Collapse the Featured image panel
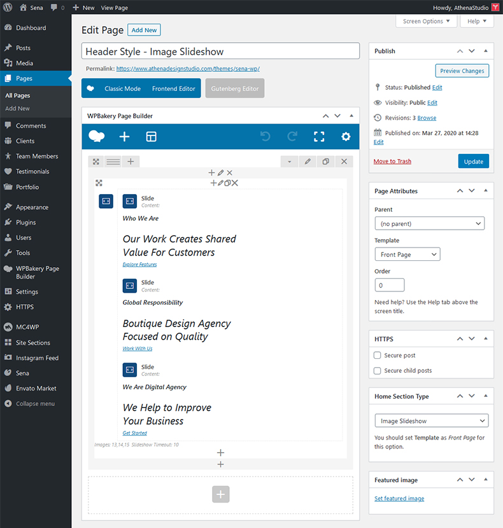Screen dimensions: 503x528 tap(485, 480)
